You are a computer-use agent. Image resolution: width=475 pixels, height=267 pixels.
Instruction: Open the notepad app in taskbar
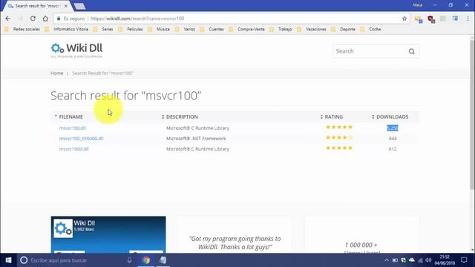163,260
